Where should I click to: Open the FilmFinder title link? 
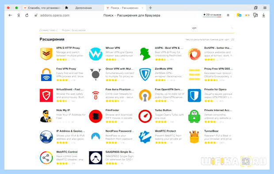tap(112, 110)
